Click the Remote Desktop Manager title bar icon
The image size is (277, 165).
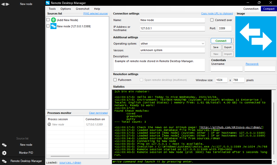[x=48, y=3]
